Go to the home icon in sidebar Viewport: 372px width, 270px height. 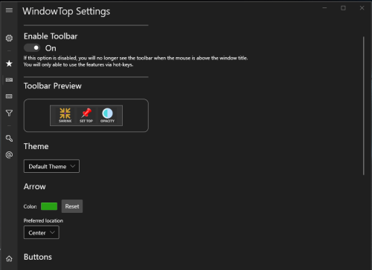9,259
